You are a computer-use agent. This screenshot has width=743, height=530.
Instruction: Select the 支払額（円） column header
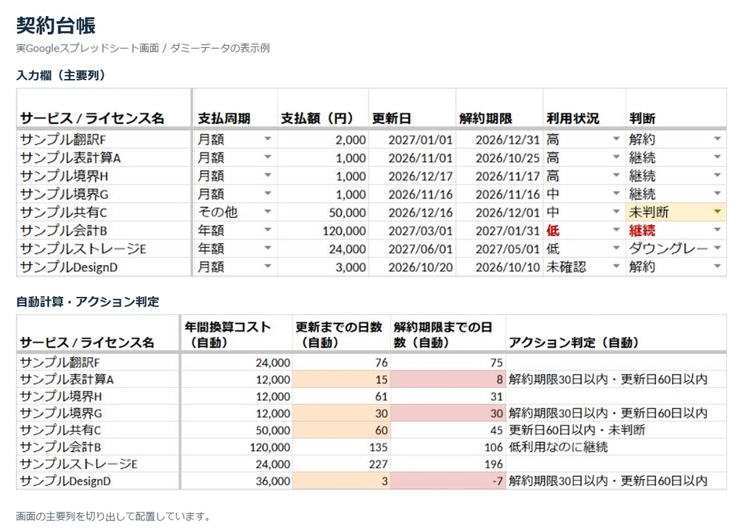(x=323, y=108)
